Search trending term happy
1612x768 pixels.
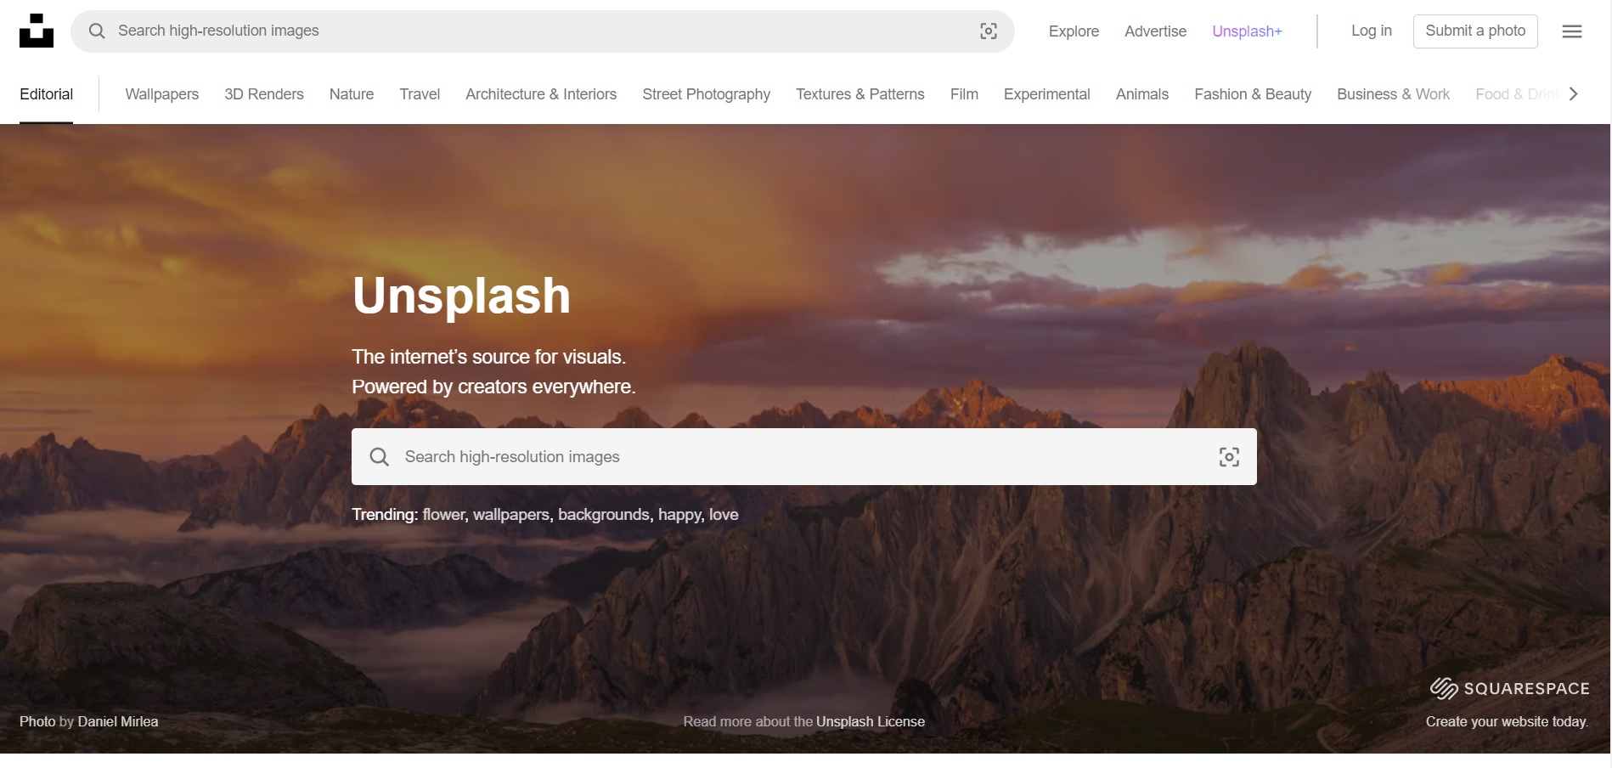point(679,515)
